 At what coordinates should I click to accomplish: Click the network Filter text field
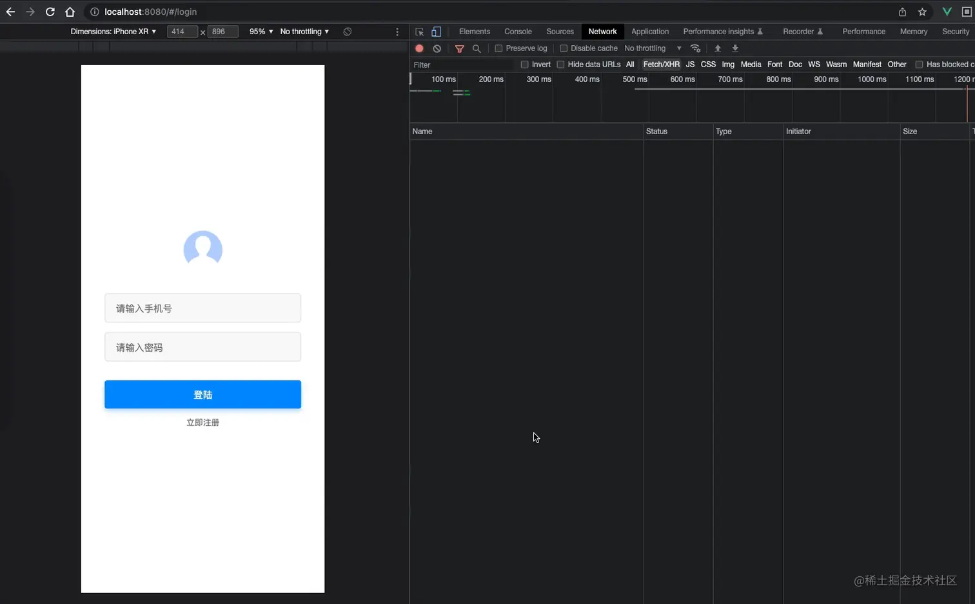463,65
